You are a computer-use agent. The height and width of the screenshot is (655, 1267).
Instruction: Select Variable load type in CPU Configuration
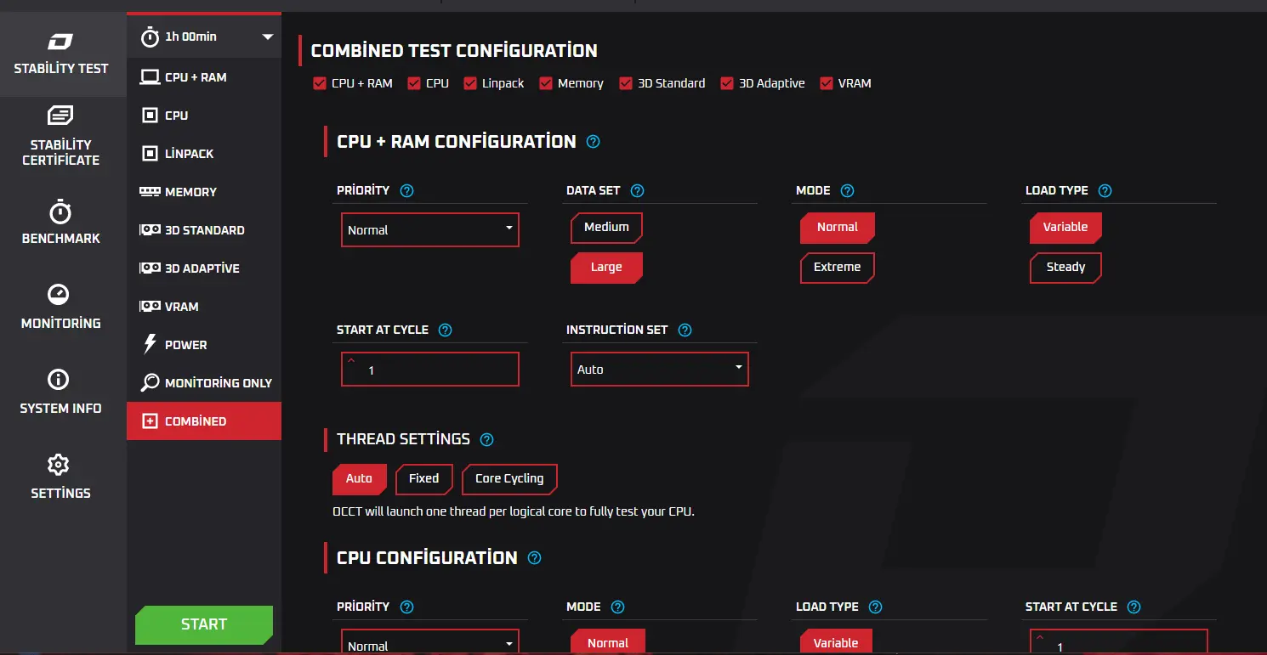click(x=836, y=642)
